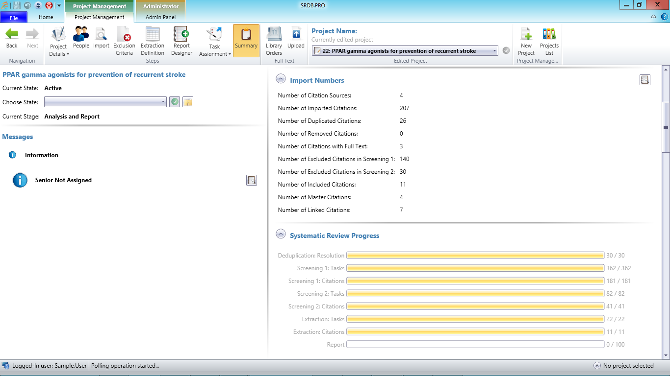
Task: Click the lock icon beside Choose State
Action: pyautogui.click(x=188, y=102)
